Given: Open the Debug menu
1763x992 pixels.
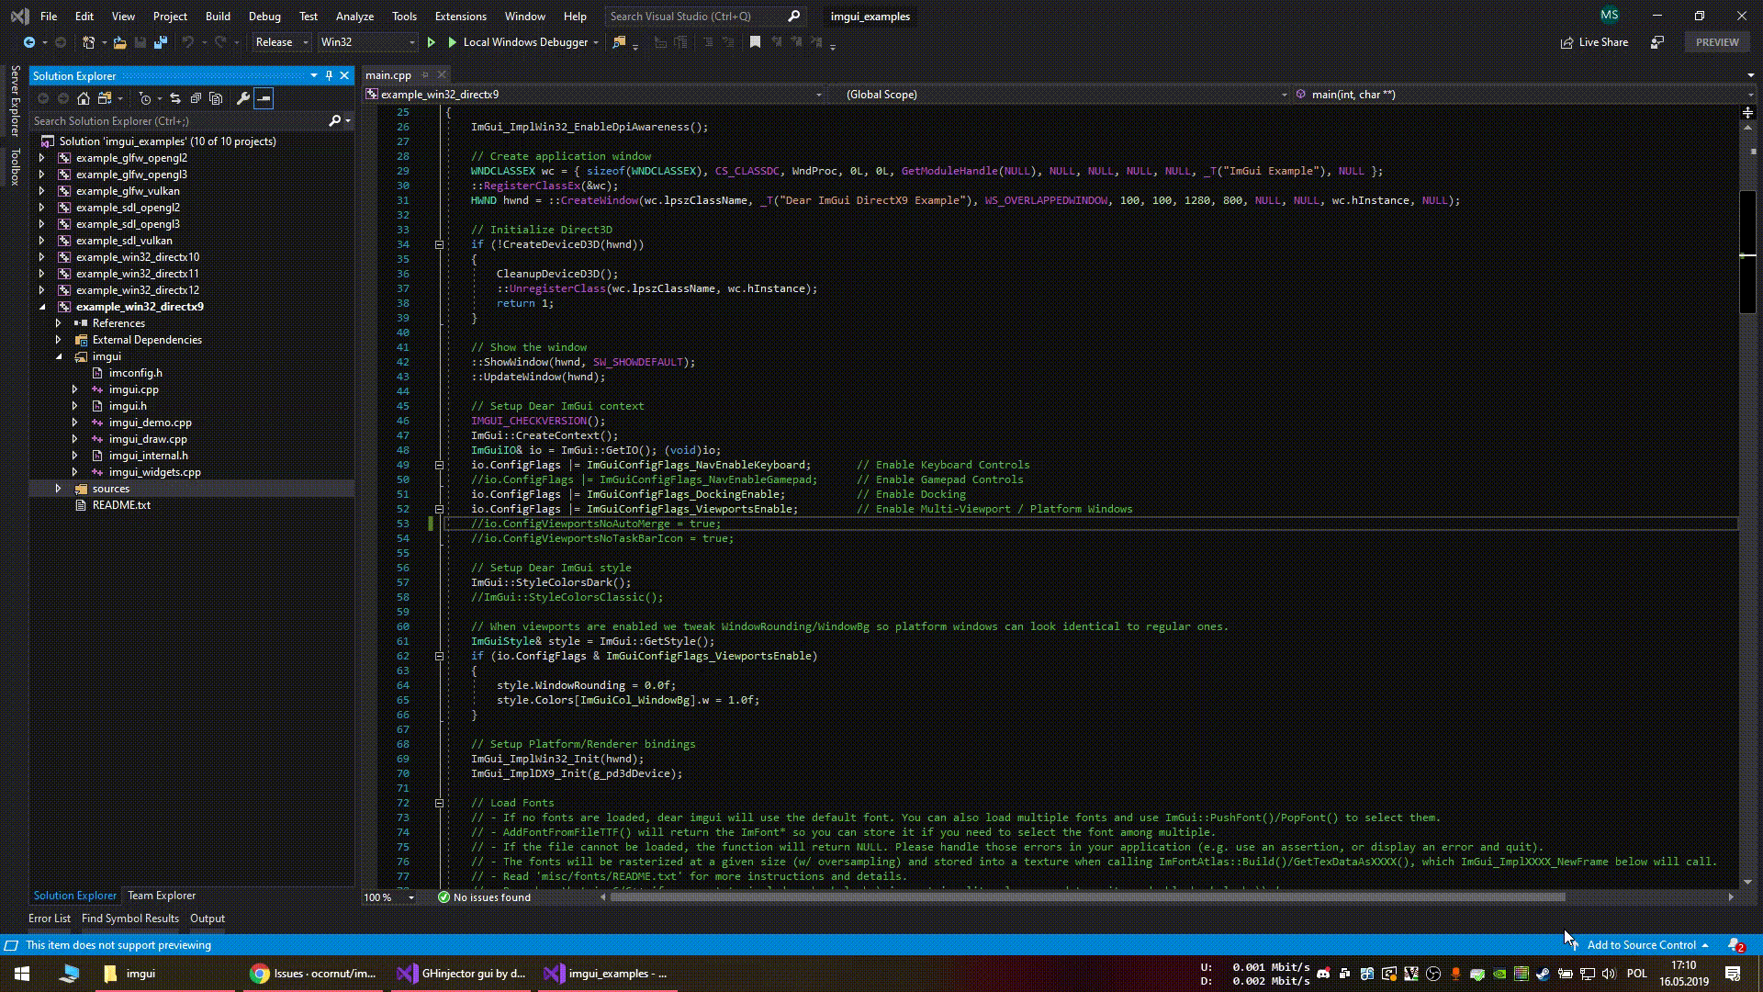Looking at the screenshot, I should click(264, 16).
